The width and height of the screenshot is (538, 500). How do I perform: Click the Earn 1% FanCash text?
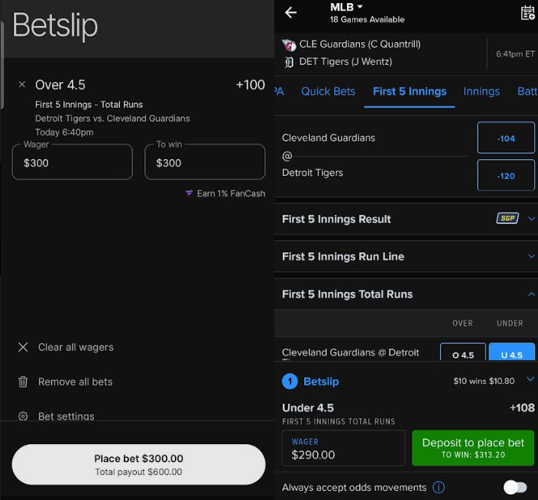(x=231, y=193)
